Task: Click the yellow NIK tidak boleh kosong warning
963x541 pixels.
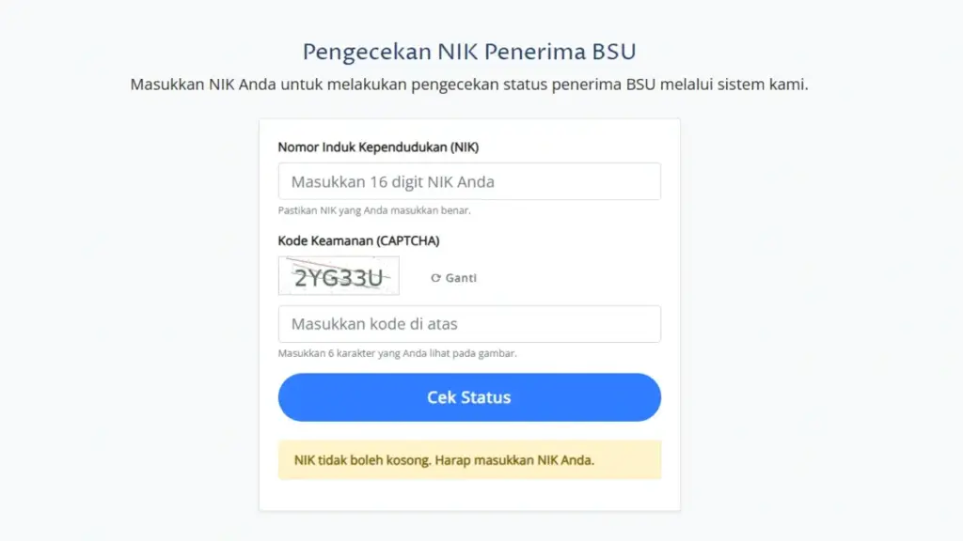Action: point(468,459)
